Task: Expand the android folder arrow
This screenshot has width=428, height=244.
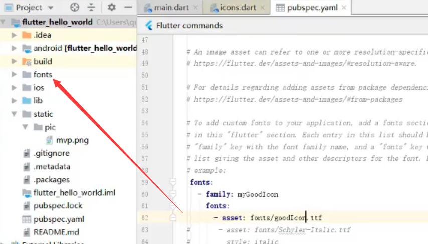Action: 14,48
